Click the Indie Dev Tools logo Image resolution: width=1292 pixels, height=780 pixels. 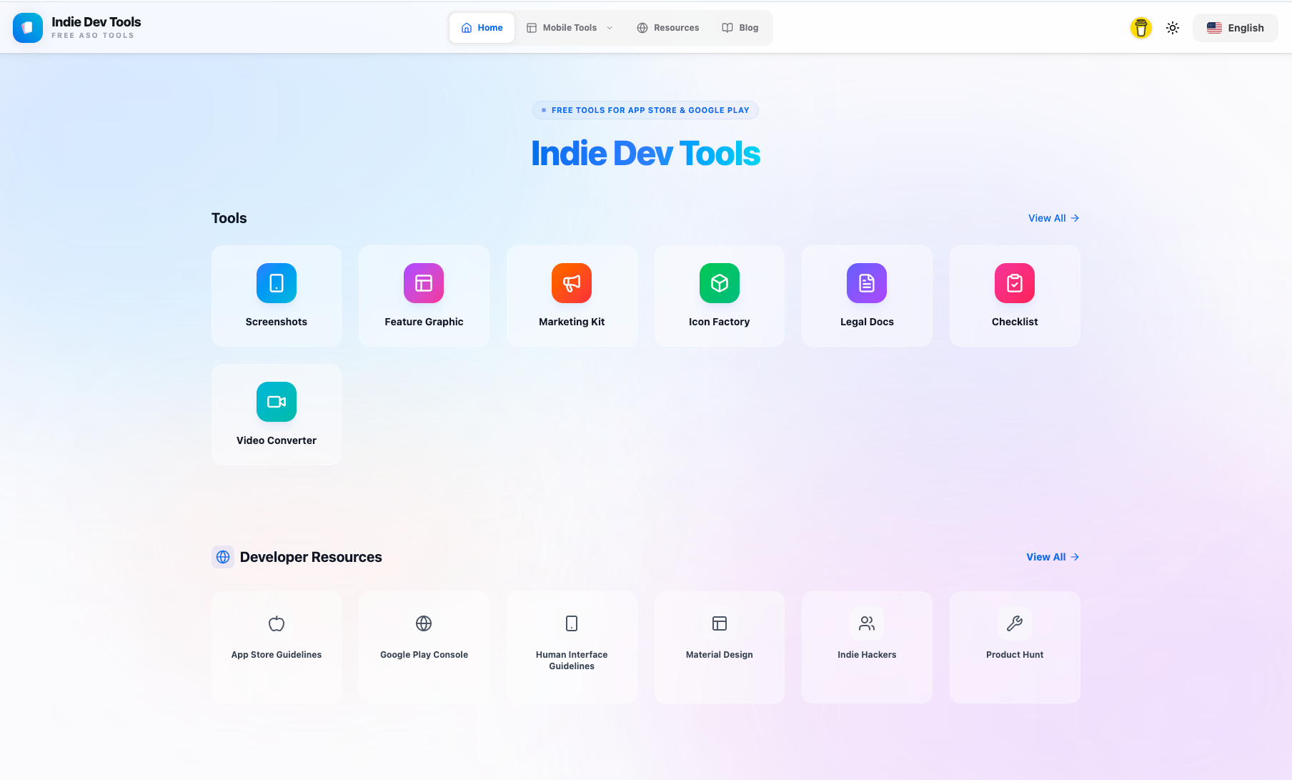click(76, 27)
